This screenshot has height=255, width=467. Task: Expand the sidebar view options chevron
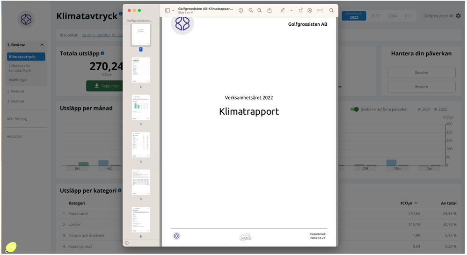pos(173,10)
